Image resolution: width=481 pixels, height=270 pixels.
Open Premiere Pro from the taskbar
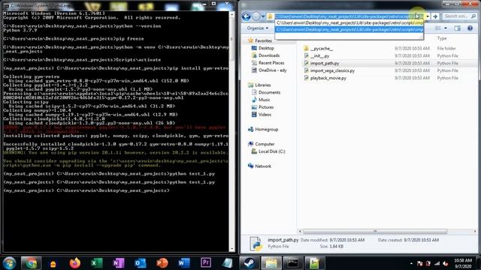pos(205,263)
